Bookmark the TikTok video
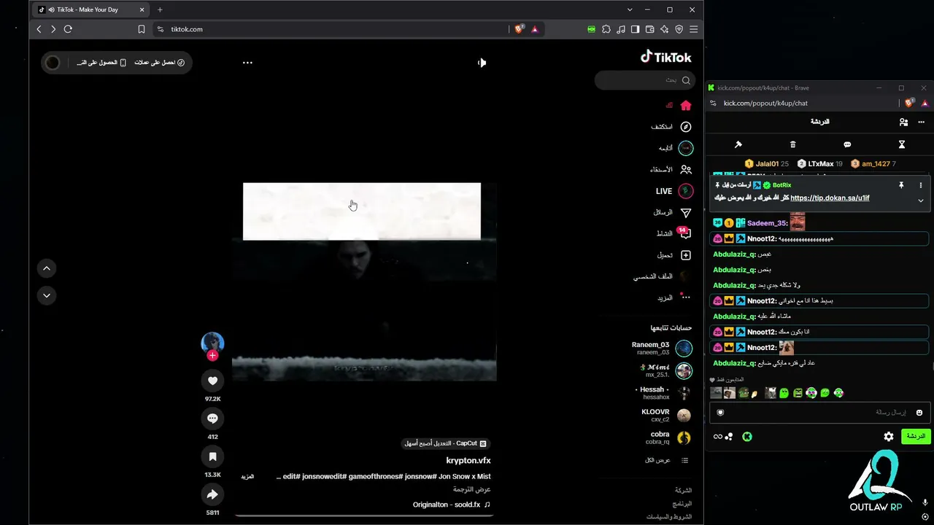The height and width of the screenshot is (525, 934). pos(212,456)
